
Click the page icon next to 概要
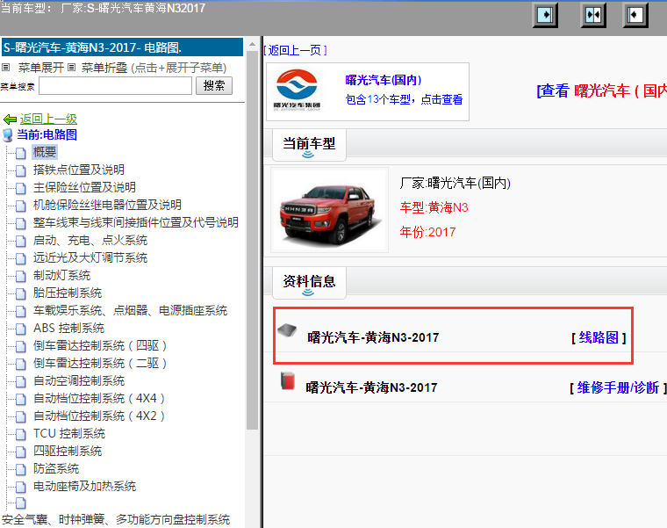tap(21, 153)
